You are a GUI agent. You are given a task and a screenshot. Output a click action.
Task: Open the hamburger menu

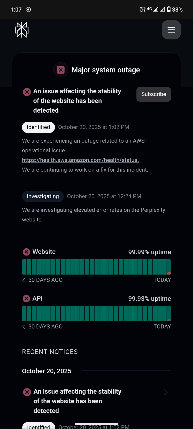(171, 30)
